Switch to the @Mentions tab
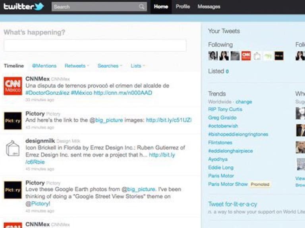305x228 pixels. click(x=44, y=66)
